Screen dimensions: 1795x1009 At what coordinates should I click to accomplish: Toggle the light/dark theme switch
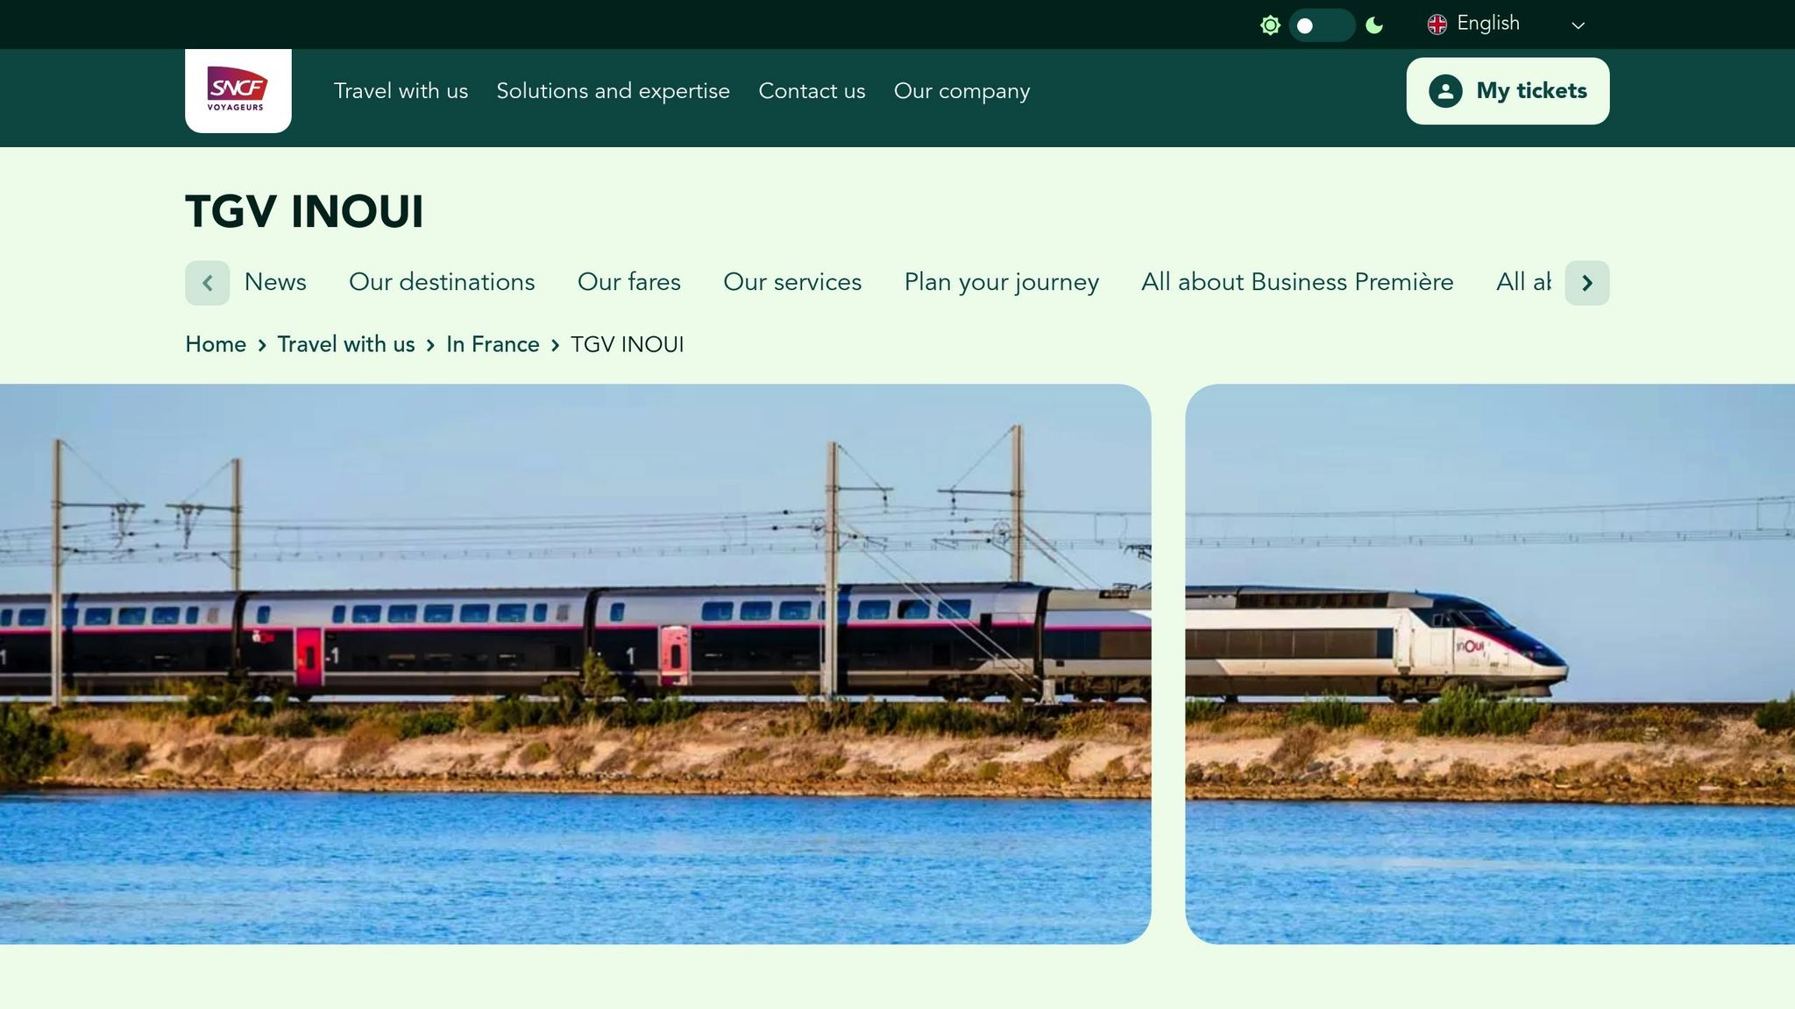pos(1323,25)
